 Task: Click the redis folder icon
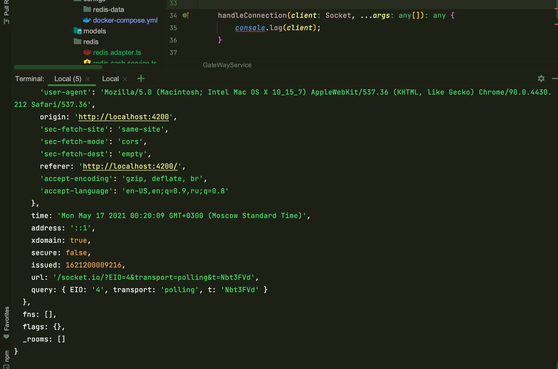point(78,42)
